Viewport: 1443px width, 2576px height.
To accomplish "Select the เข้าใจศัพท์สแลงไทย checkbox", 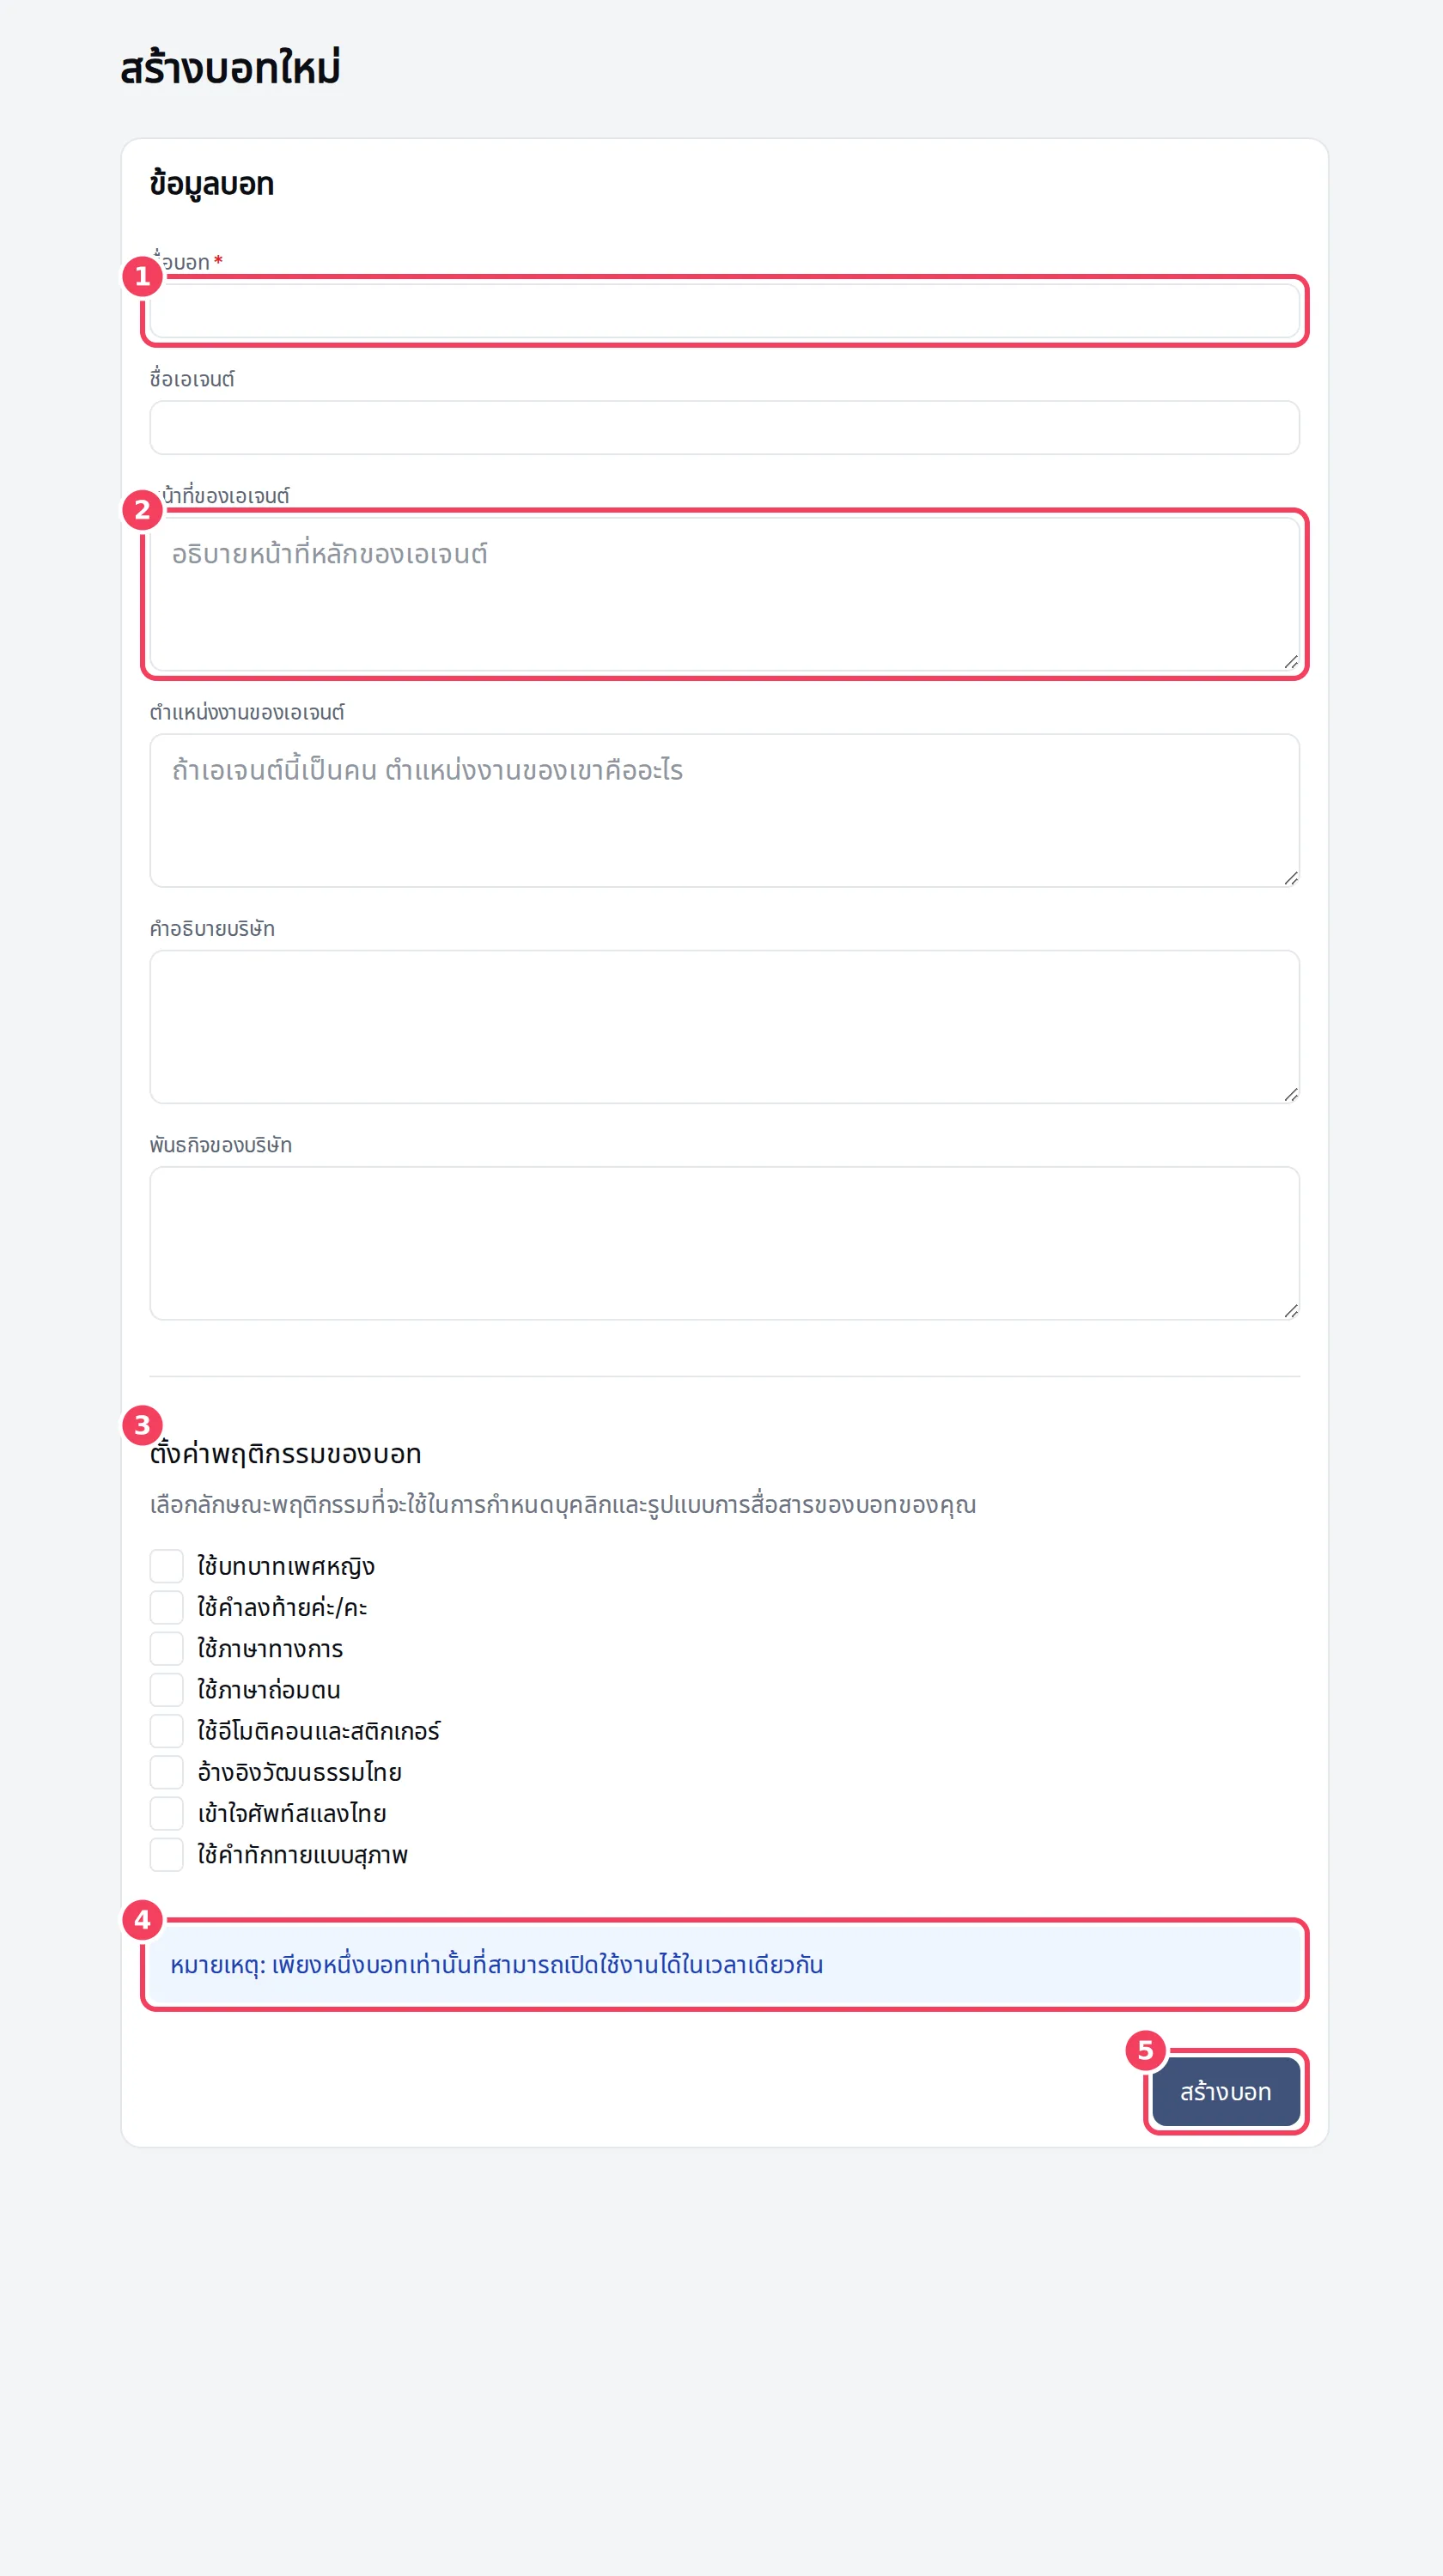I will [x=167, y=1813].
